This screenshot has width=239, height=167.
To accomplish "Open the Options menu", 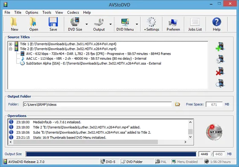I will [x=32, y=12].
